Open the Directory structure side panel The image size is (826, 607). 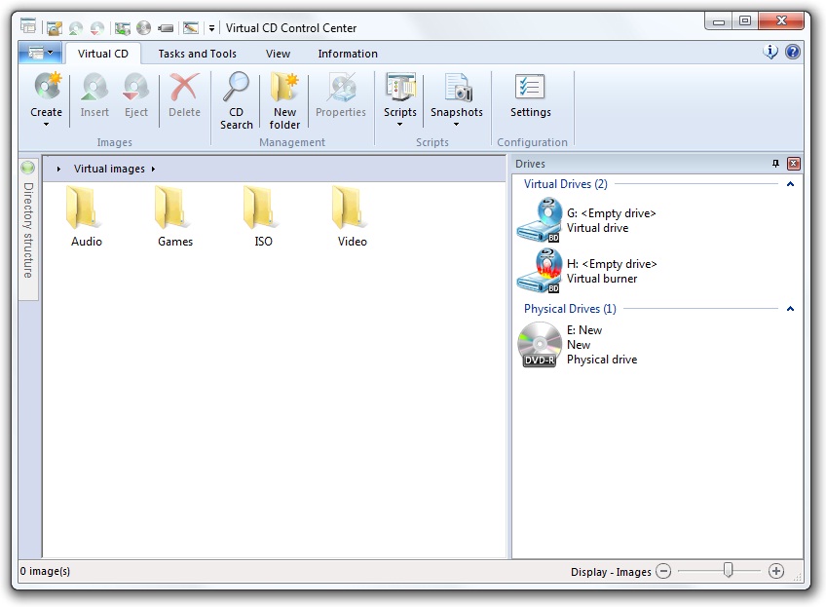[x=28, y=229]
